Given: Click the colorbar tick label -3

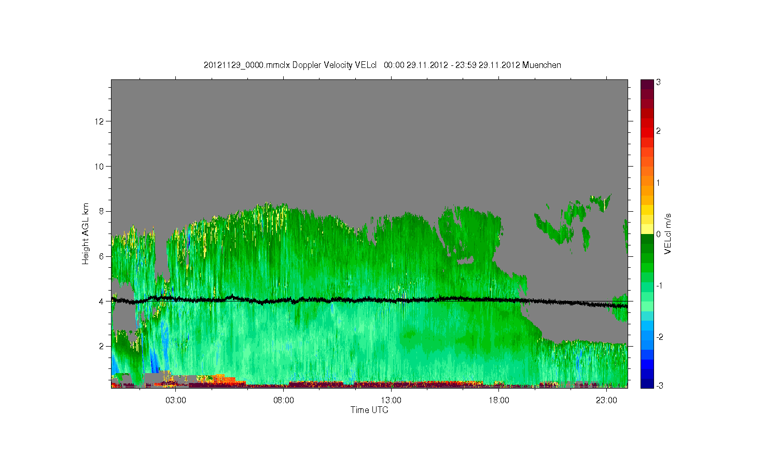Looking at the screenshot, I should [660, 386].
